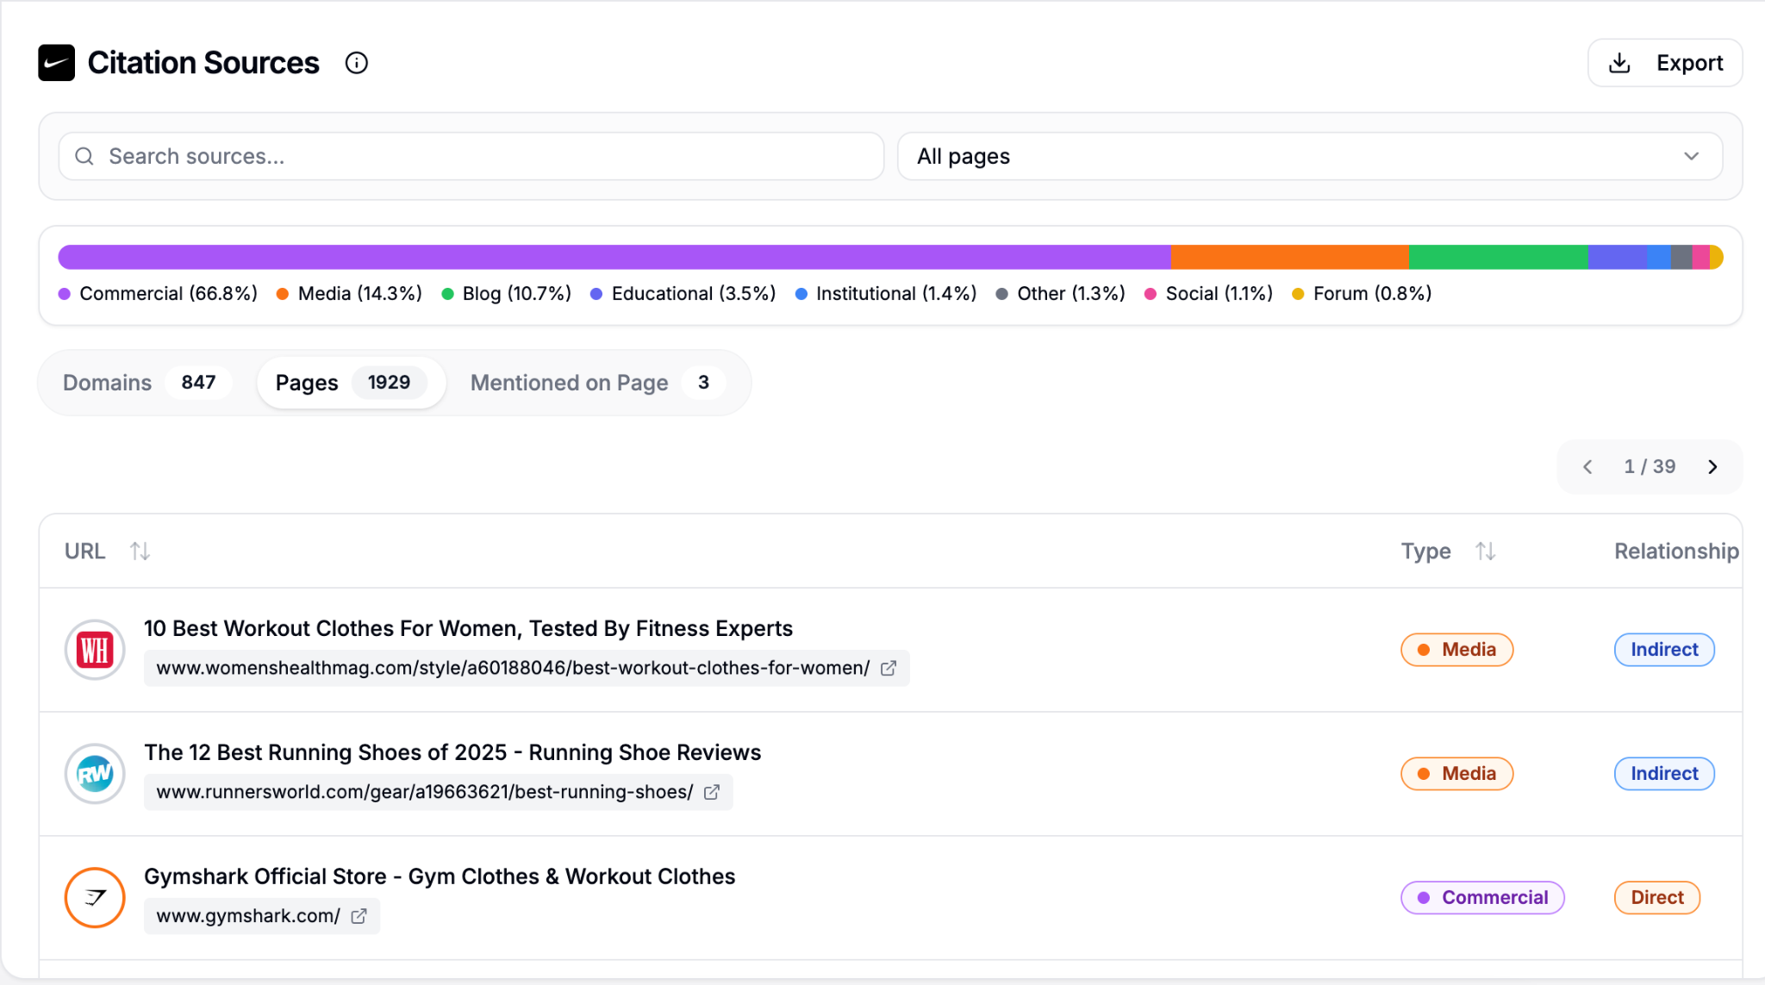
Task: Open the 12 Best Running Shoes article title
Action: pyautogui.click(x=452, y=752)
